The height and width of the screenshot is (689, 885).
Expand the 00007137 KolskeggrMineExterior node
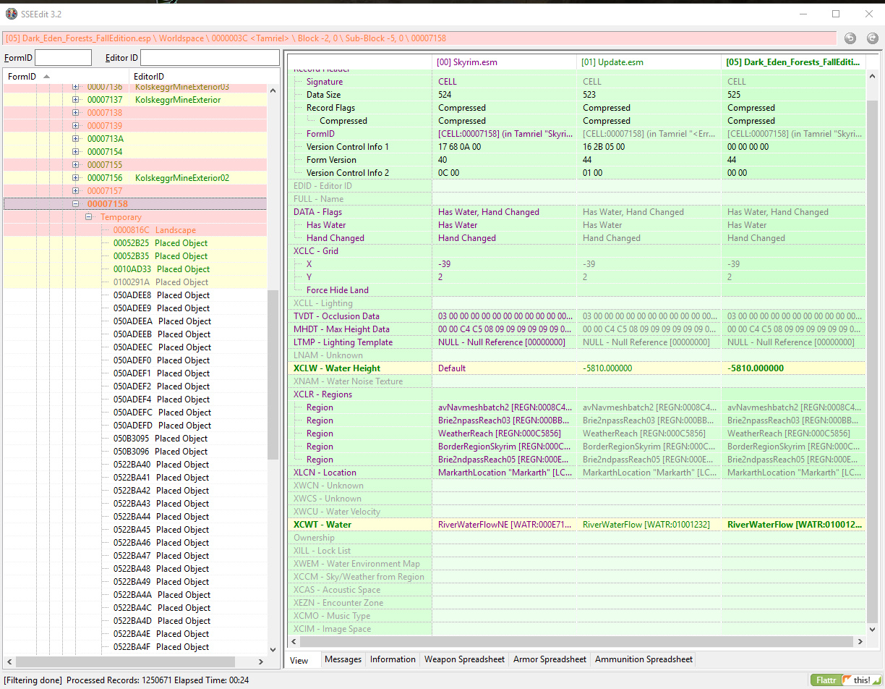[x=76, y=100]
